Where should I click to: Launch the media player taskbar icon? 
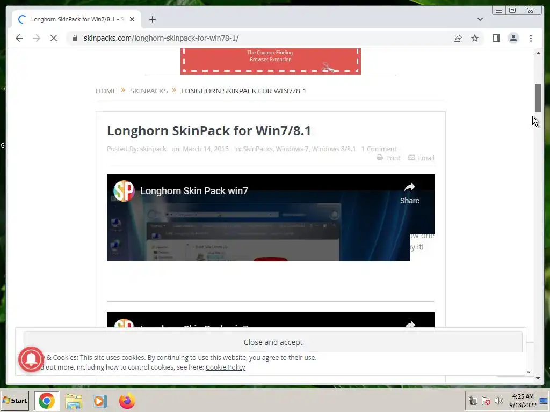[x=100, y=401]
